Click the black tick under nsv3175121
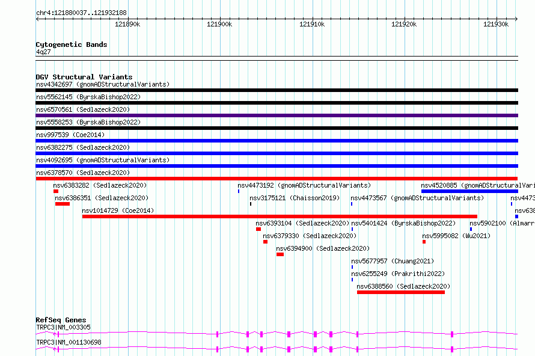The width and height of the screenshot is (535, 356). coord(251,204)
